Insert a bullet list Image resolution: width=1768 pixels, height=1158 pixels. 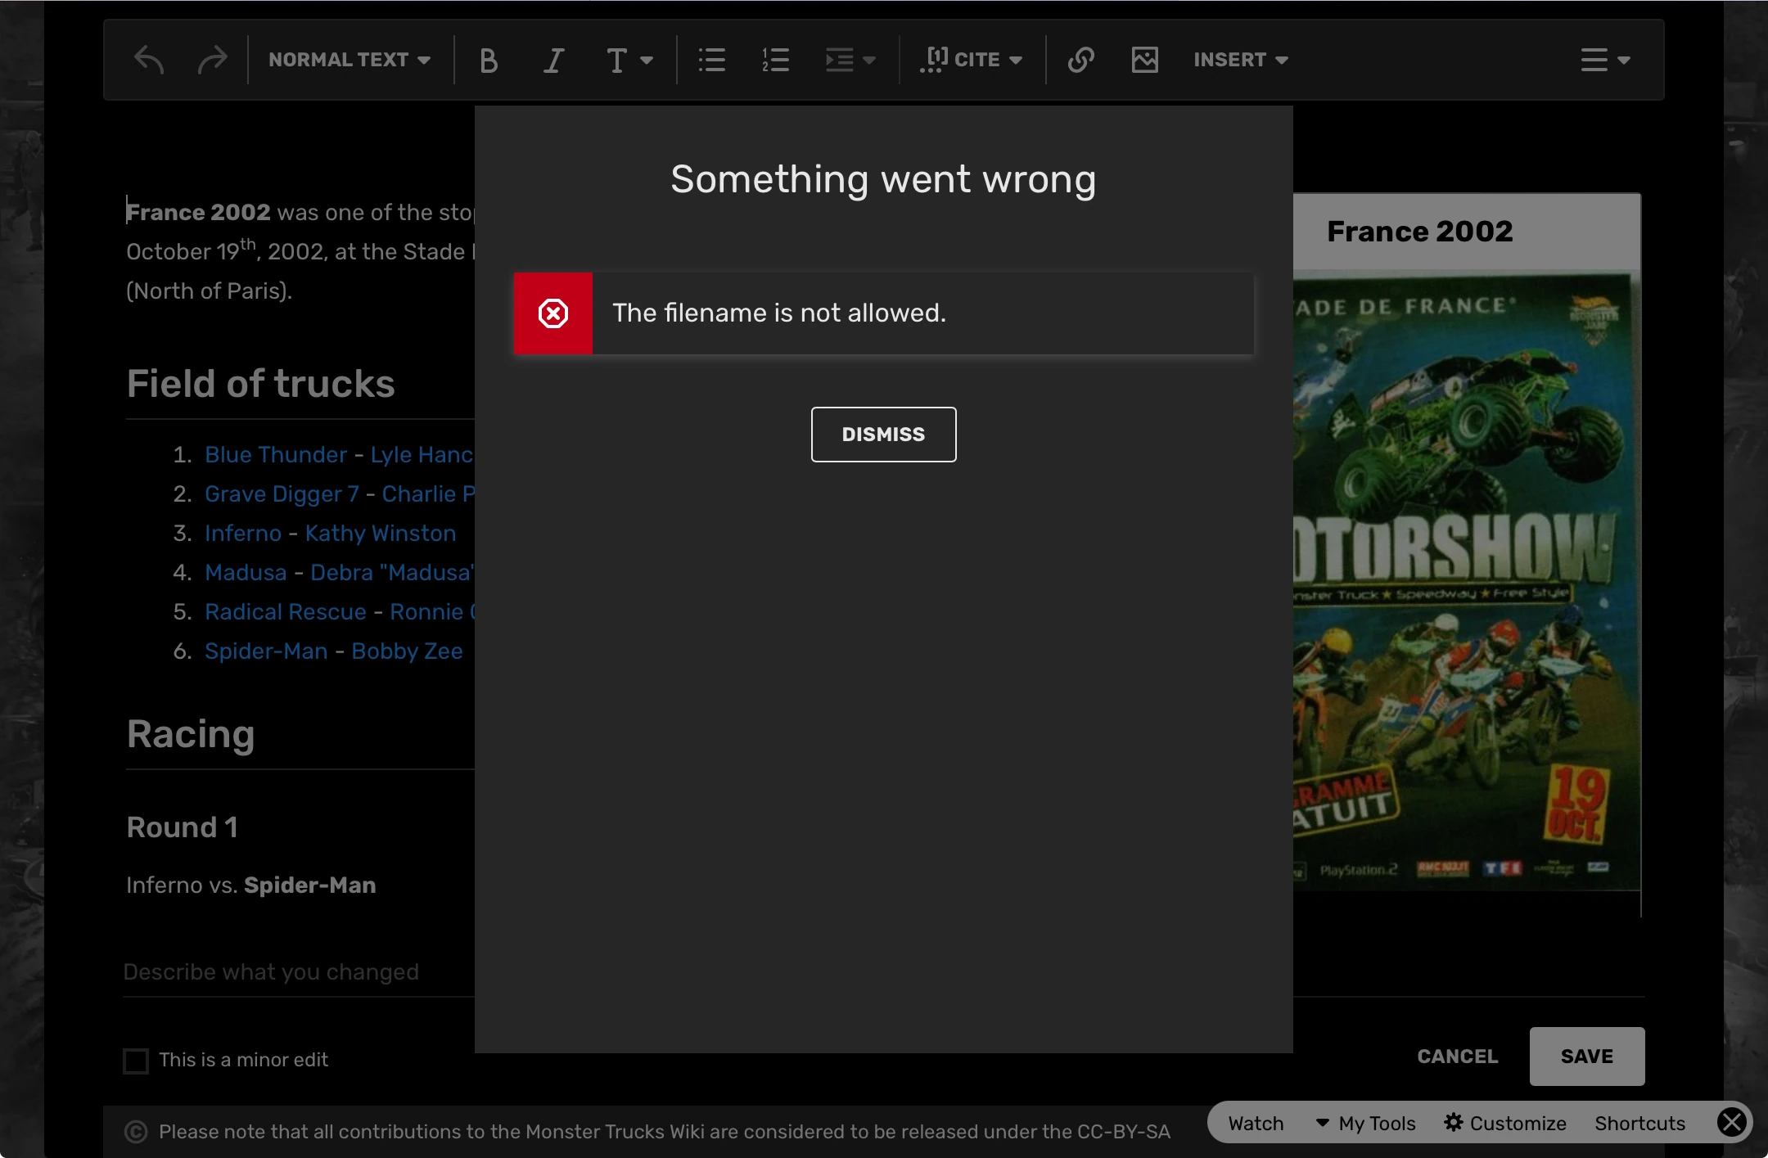pyautogui.click(x=711, y=60)
